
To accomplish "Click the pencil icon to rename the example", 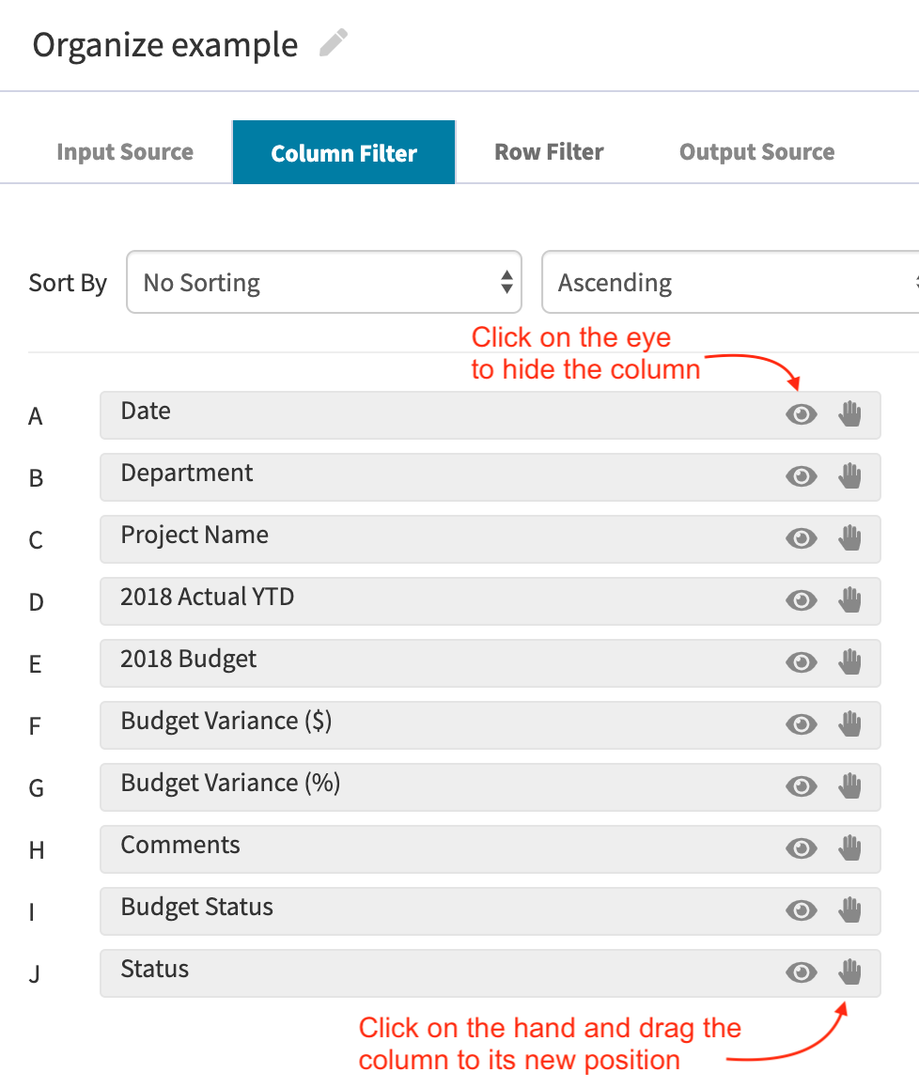I will coord(332,44).
